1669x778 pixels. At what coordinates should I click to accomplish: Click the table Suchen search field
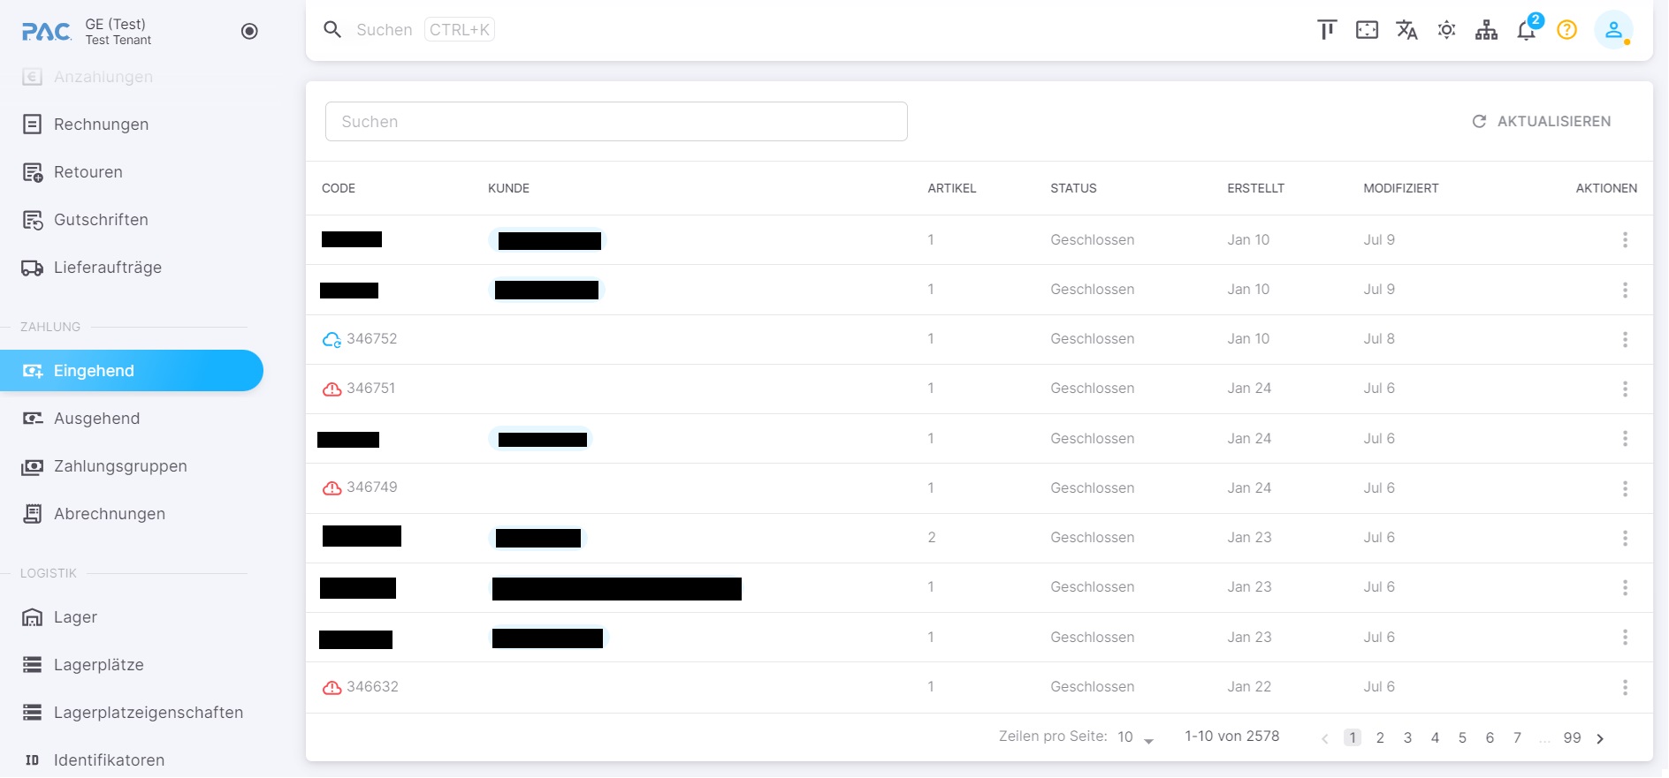pyautogui.click(x=616, y=122)
